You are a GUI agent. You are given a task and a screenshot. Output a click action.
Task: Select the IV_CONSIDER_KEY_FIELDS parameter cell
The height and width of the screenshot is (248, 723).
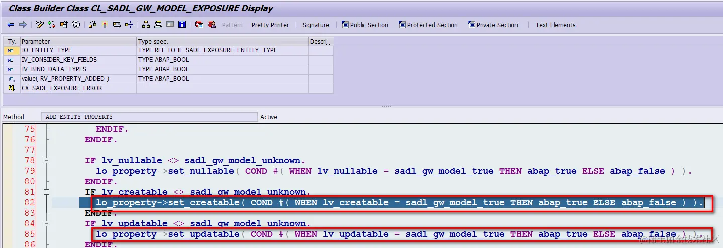pos(78,60)
